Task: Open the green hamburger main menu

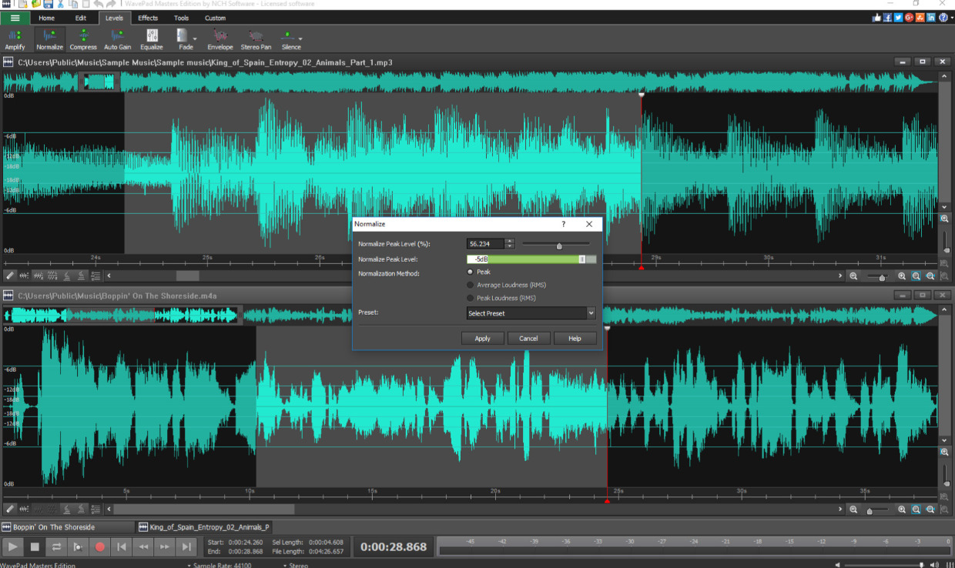Action: 15,18
